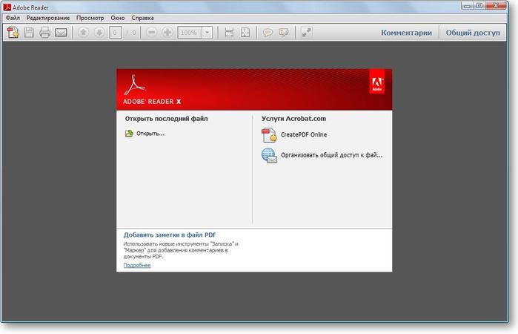This screenshot has width=518, height=334.
Task: Open the Общий доступ panel
Action: 473,33
